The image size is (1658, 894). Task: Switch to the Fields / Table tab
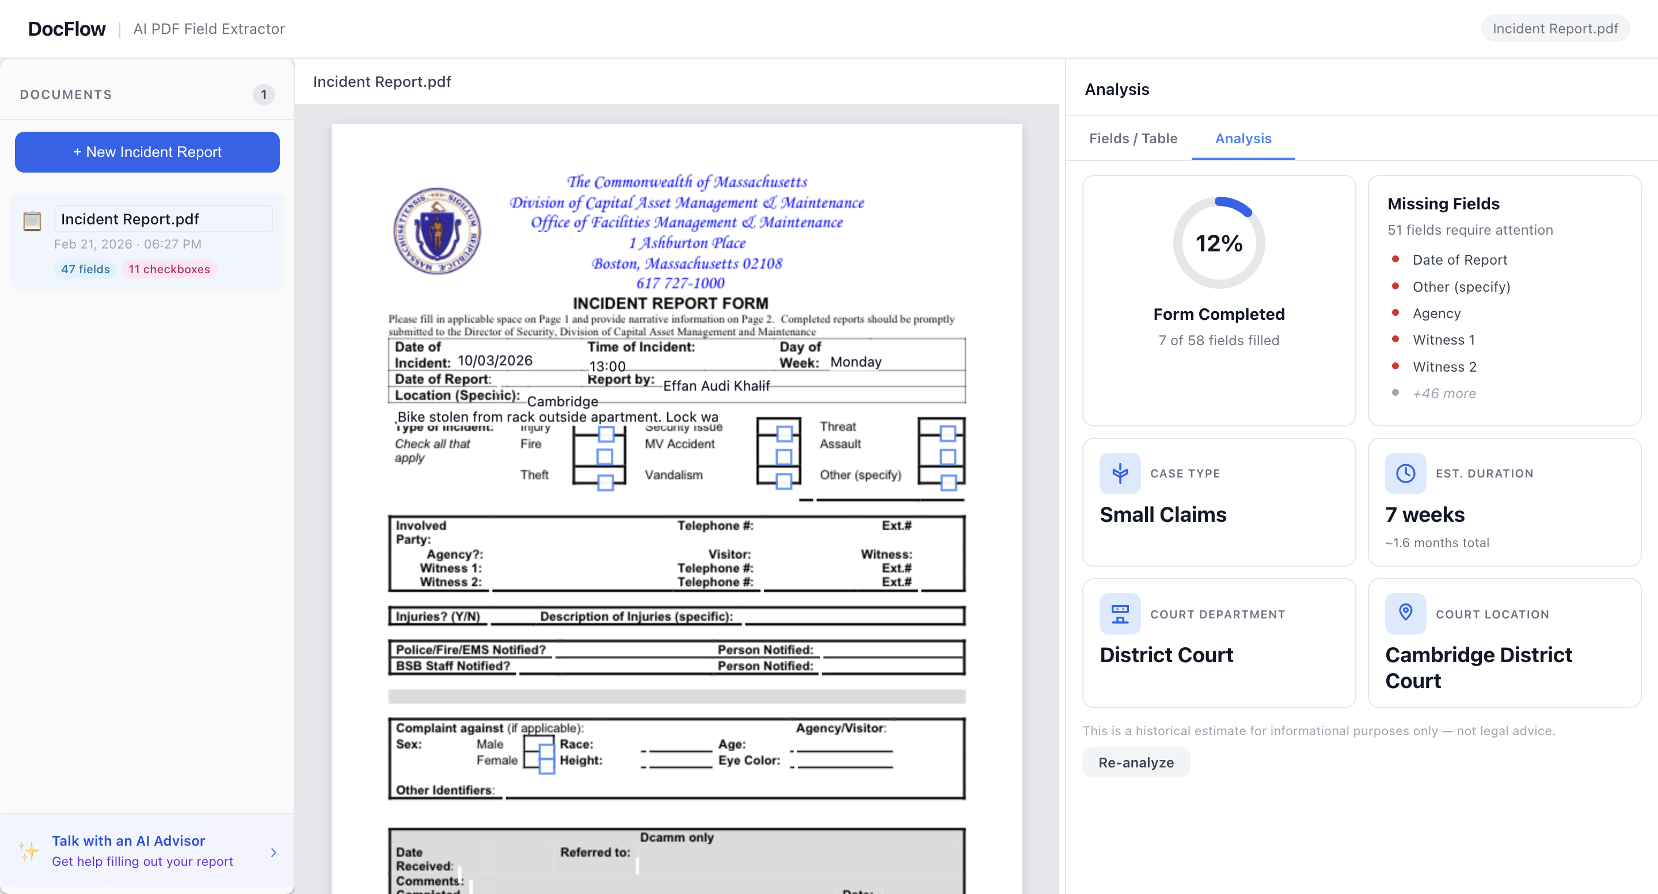click(x=1132, y=138)
